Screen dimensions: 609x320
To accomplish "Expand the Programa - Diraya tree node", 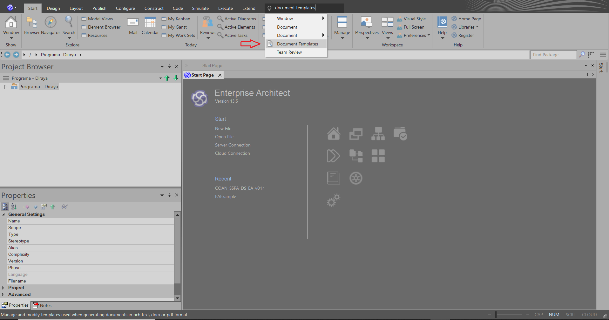I will [5, 87].
